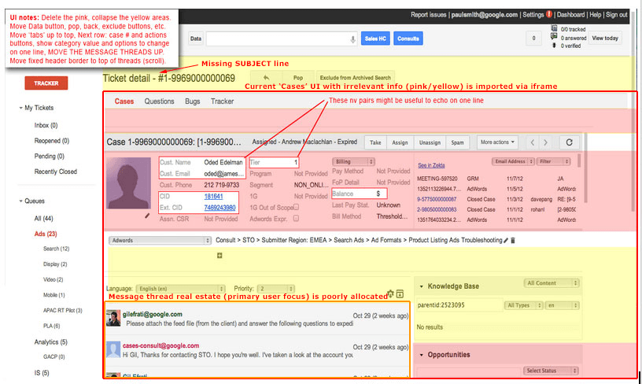Click the red alert icon beside Settings
642x384 pixels.
pos(549,14)
